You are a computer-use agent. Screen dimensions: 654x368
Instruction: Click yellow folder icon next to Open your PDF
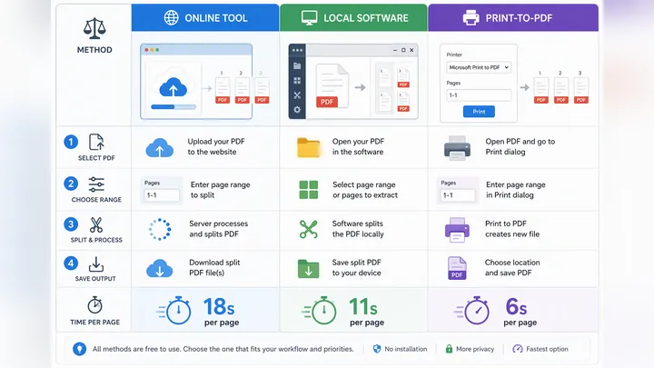click(309, 147)
